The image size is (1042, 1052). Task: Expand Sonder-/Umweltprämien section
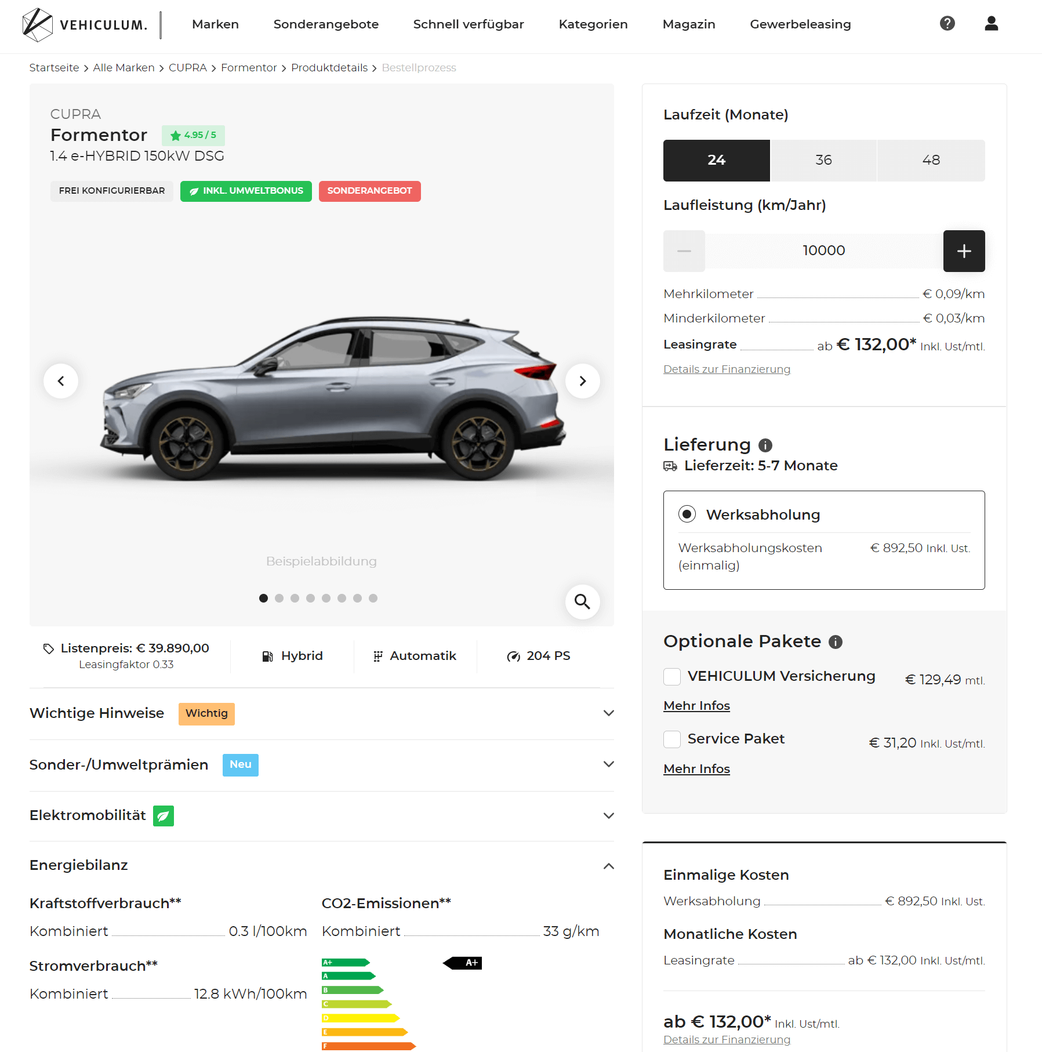[322, 766]
